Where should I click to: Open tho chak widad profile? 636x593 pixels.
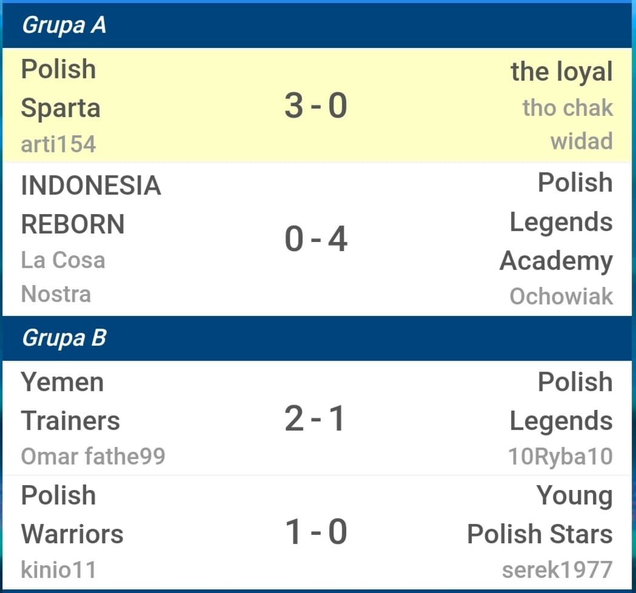point(567,124)
